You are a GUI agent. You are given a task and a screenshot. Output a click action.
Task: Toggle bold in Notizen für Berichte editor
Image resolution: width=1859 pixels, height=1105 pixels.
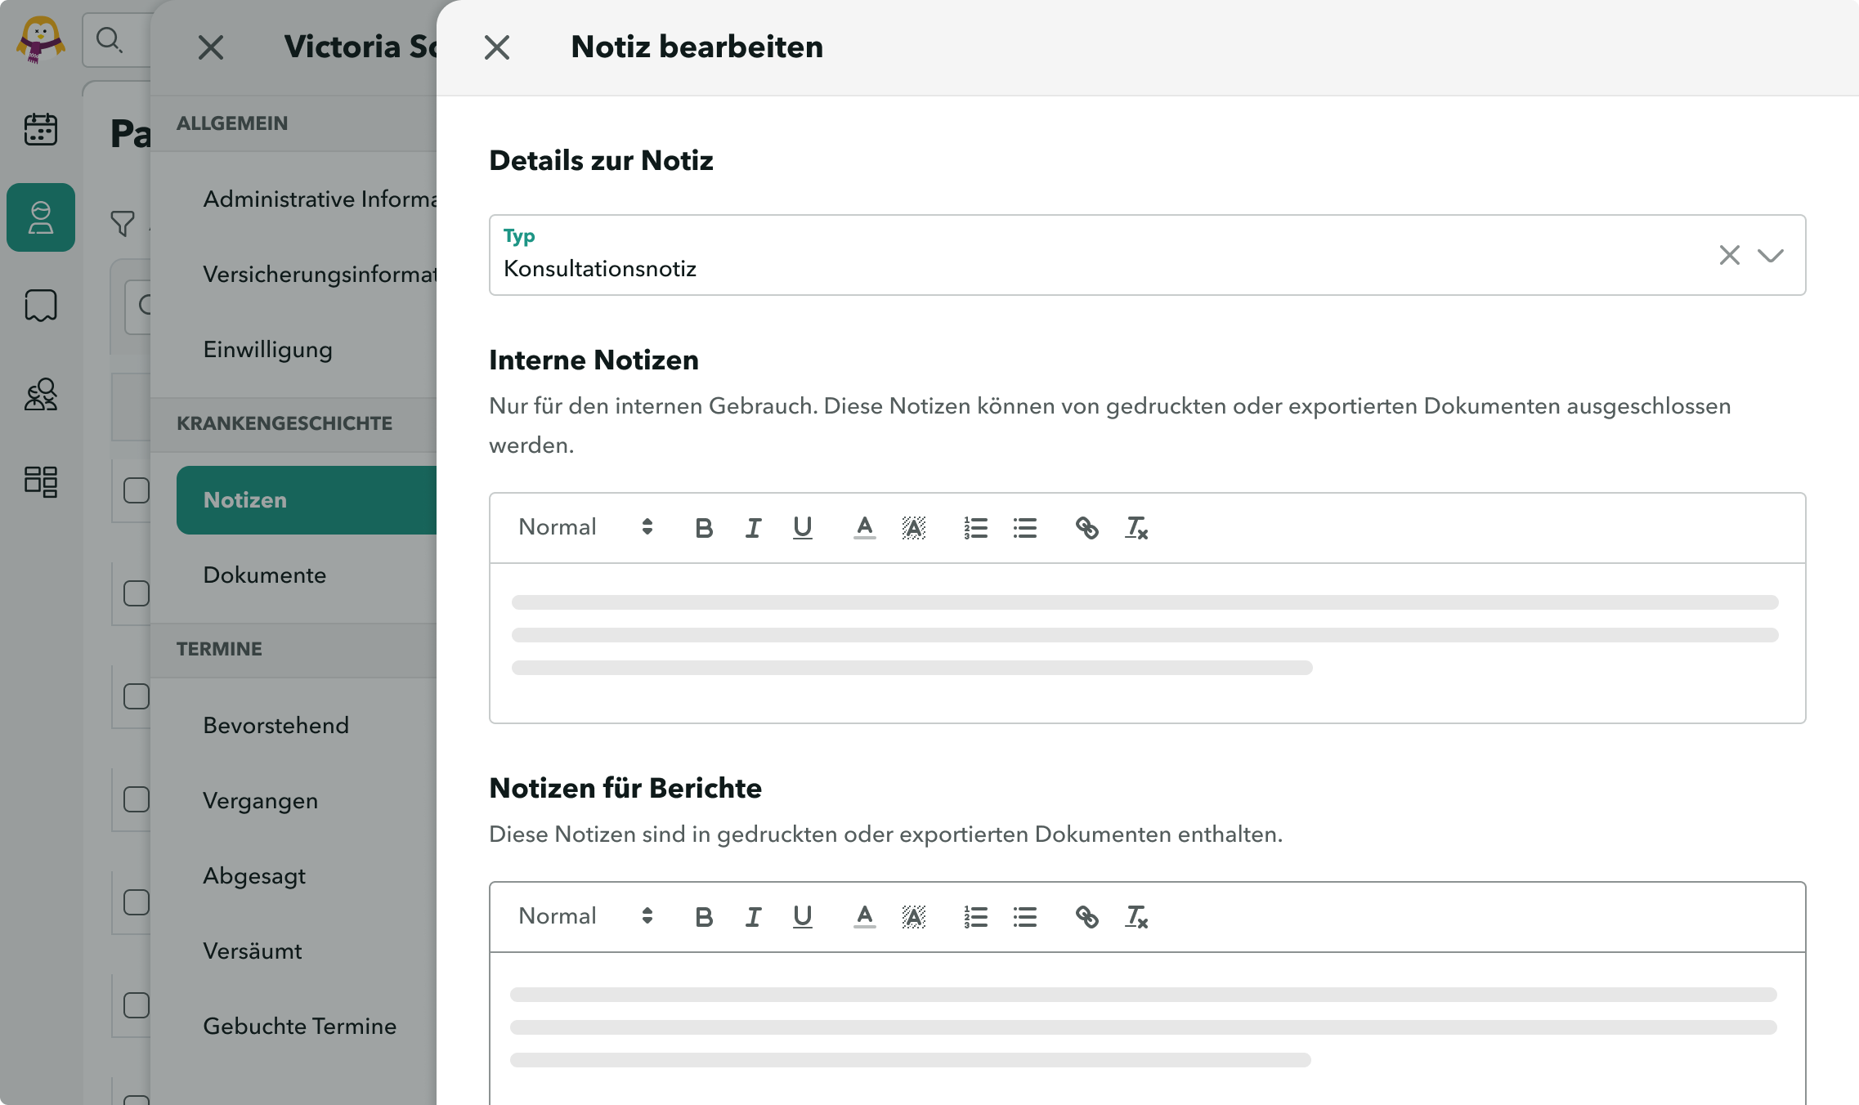click(704, 917)
